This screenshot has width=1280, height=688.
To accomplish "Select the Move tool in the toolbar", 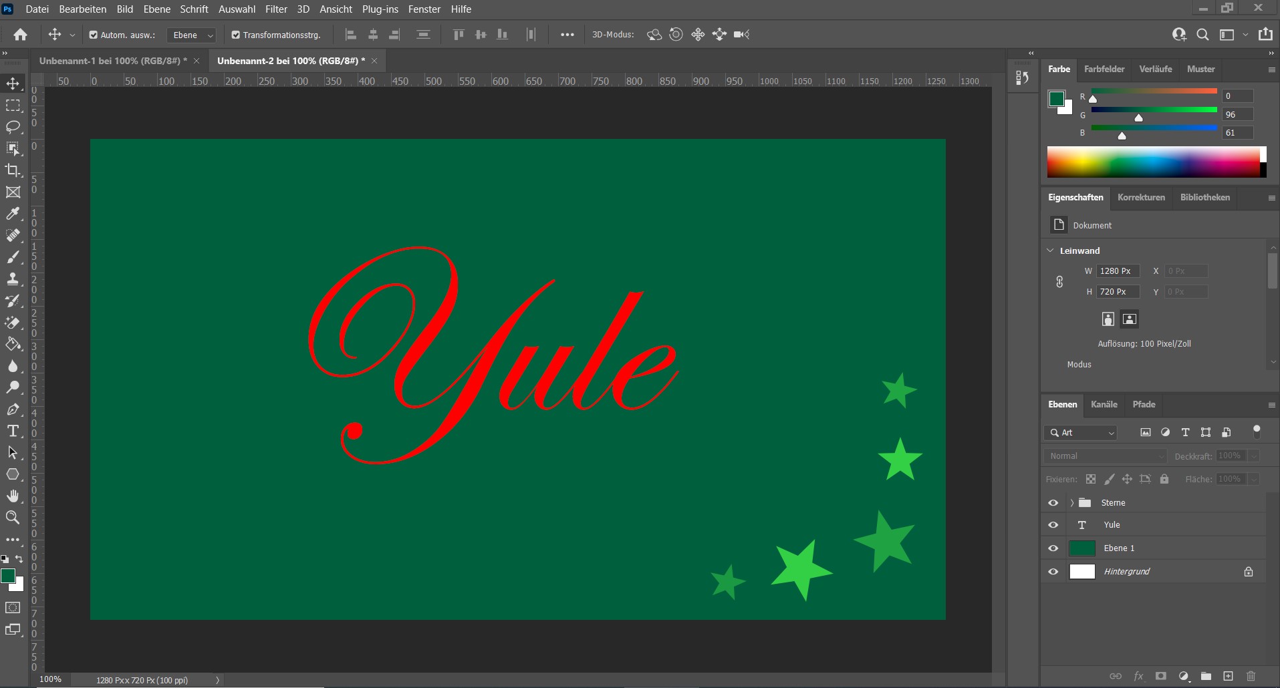I will coord(13,83).
